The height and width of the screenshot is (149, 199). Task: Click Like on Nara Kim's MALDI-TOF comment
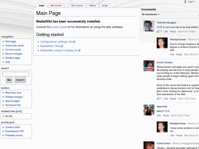click(x=159, y=116)
